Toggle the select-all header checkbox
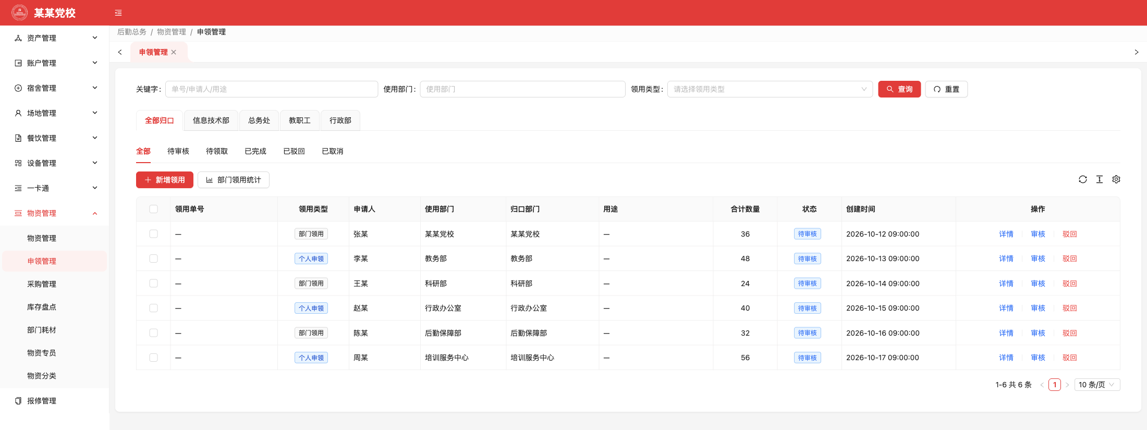Viewport: 1147px width, 430px height. click(x=153, y=209)
